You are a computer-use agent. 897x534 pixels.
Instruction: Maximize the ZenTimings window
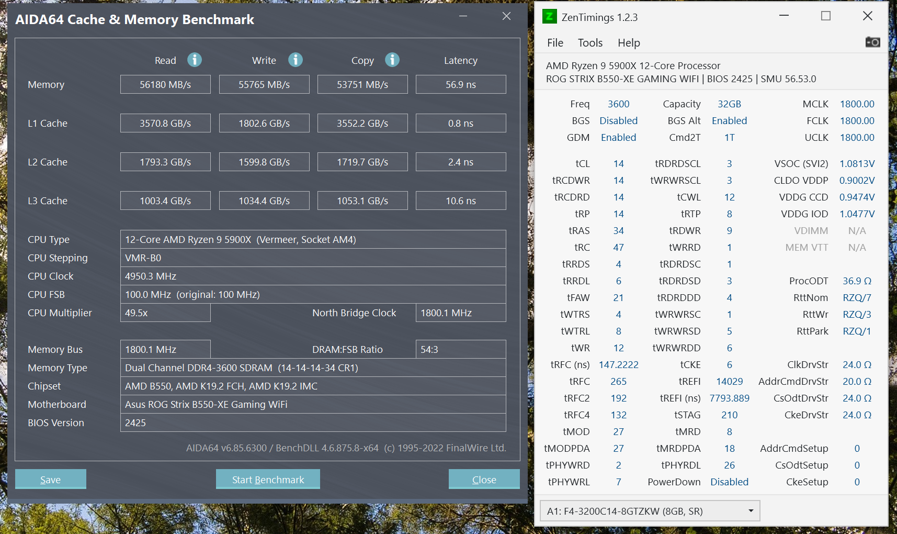coord(826,16)
